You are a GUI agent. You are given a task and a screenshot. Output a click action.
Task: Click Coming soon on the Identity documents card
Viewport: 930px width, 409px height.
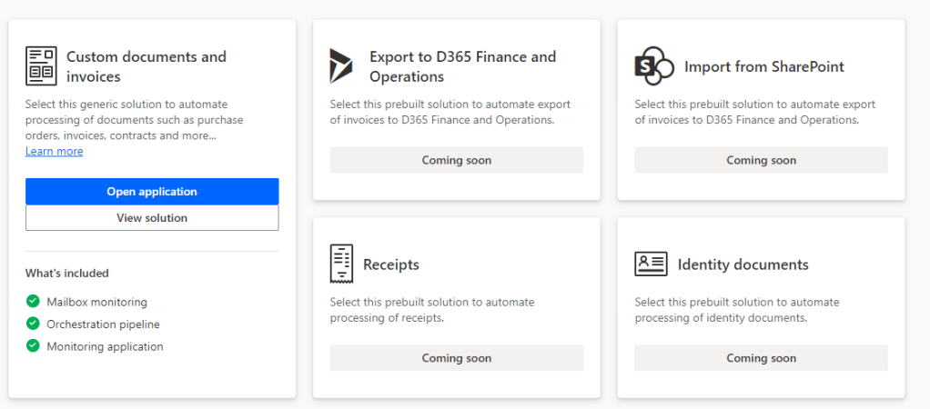[761, 358]
